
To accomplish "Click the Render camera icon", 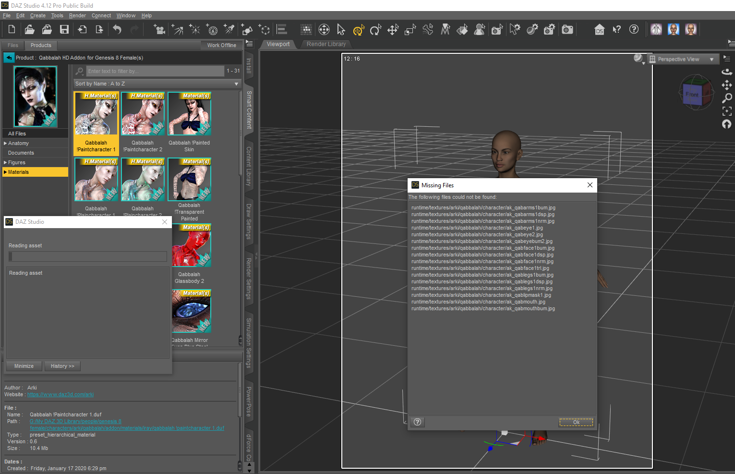I will pyautogui.click(x=567, y=30).
